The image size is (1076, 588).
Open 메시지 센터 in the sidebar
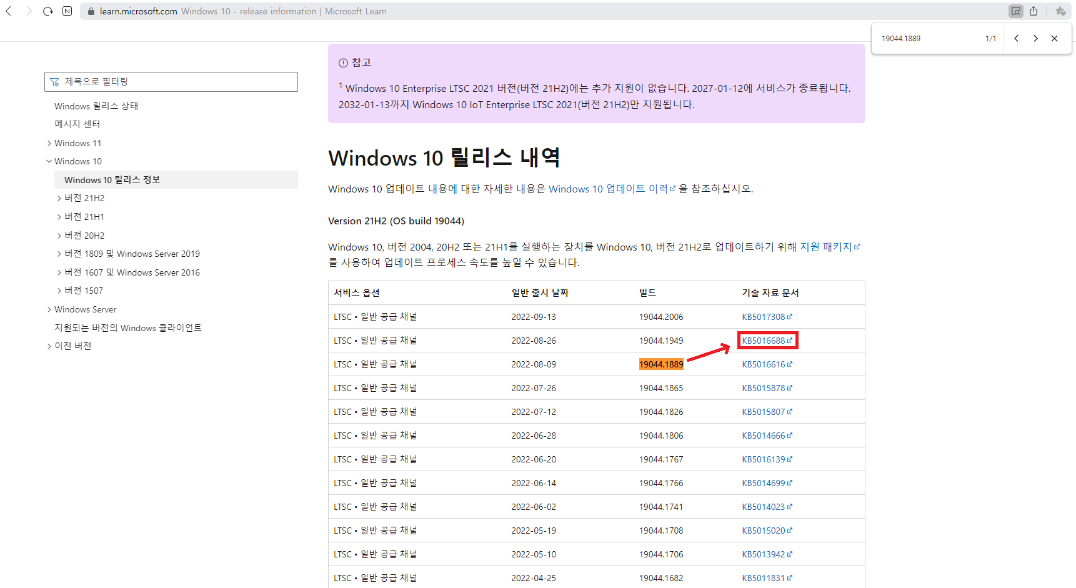tap(77, 124)
